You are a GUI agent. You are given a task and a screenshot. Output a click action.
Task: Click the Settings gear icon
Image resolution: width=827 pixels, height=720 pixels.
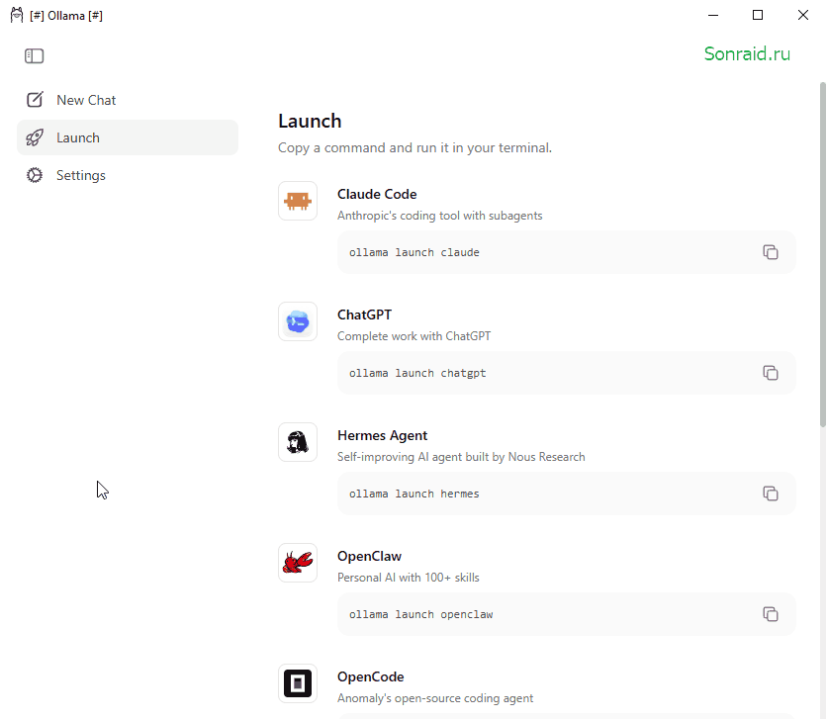35,175
